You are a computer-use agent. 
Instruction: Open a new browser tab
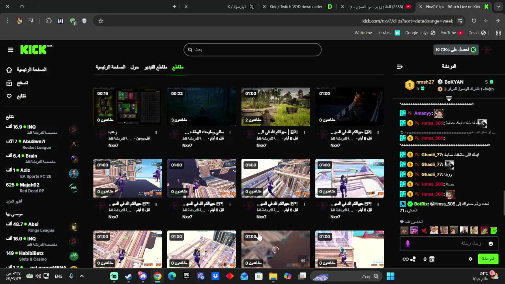point(174,7)
